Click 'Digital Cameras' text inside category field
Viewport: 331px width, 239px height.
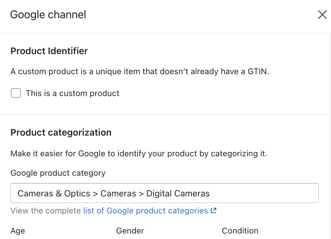point(178,193)
